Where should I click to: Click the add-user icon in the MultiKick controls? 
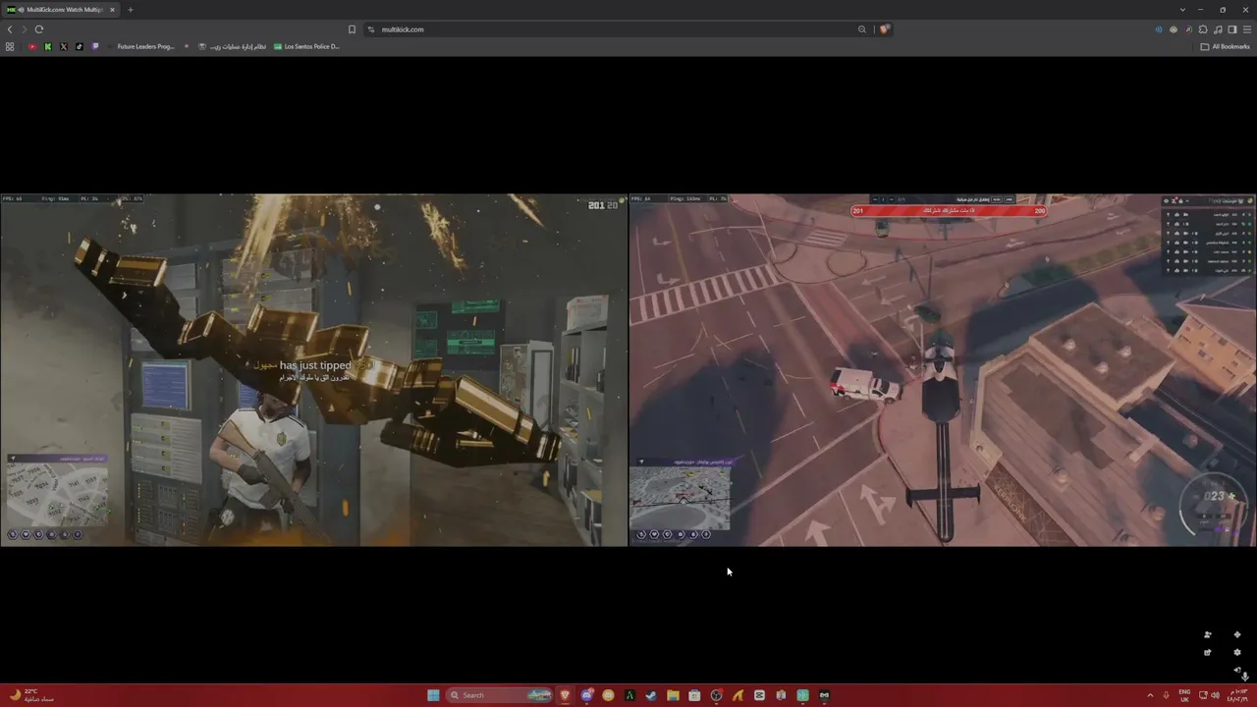pos(1208,634)
